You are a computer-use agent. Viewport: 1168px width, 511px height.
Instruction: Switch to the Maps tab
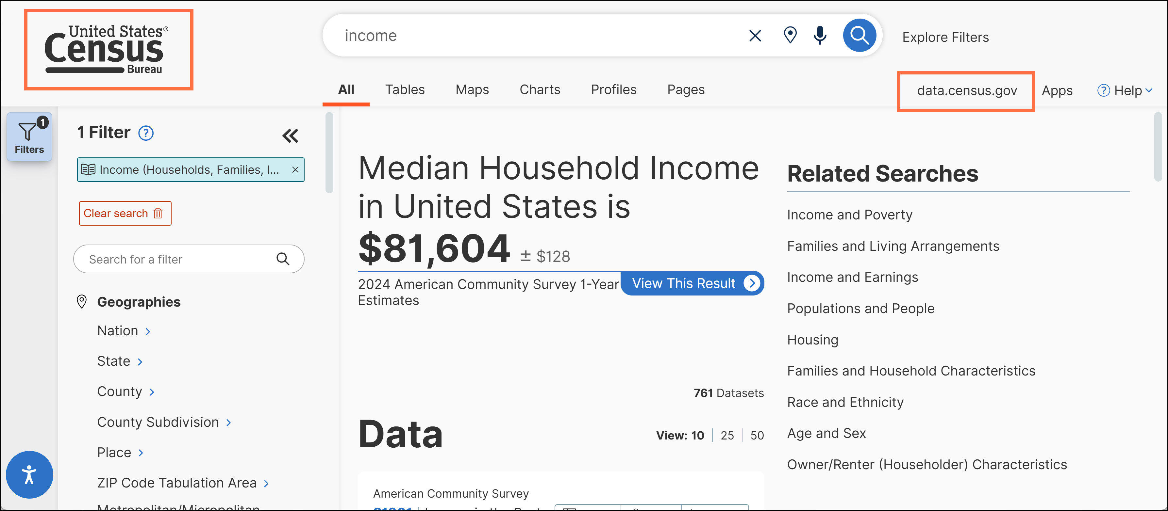[472, 90]
